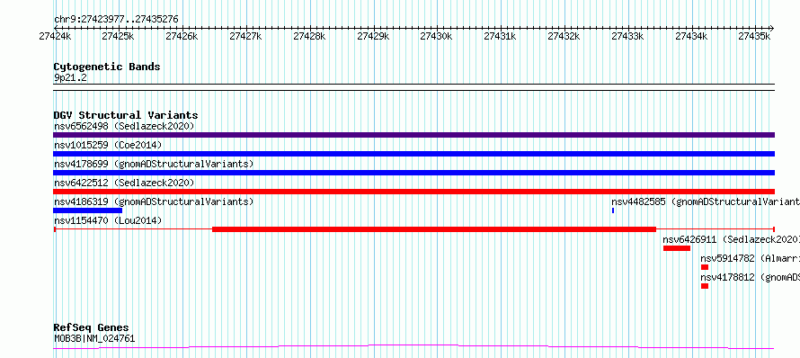The height and width of the screenshot is (358, 800).
Task: Click the 9p21.2 cytogenetic band label
Action: 70,77
